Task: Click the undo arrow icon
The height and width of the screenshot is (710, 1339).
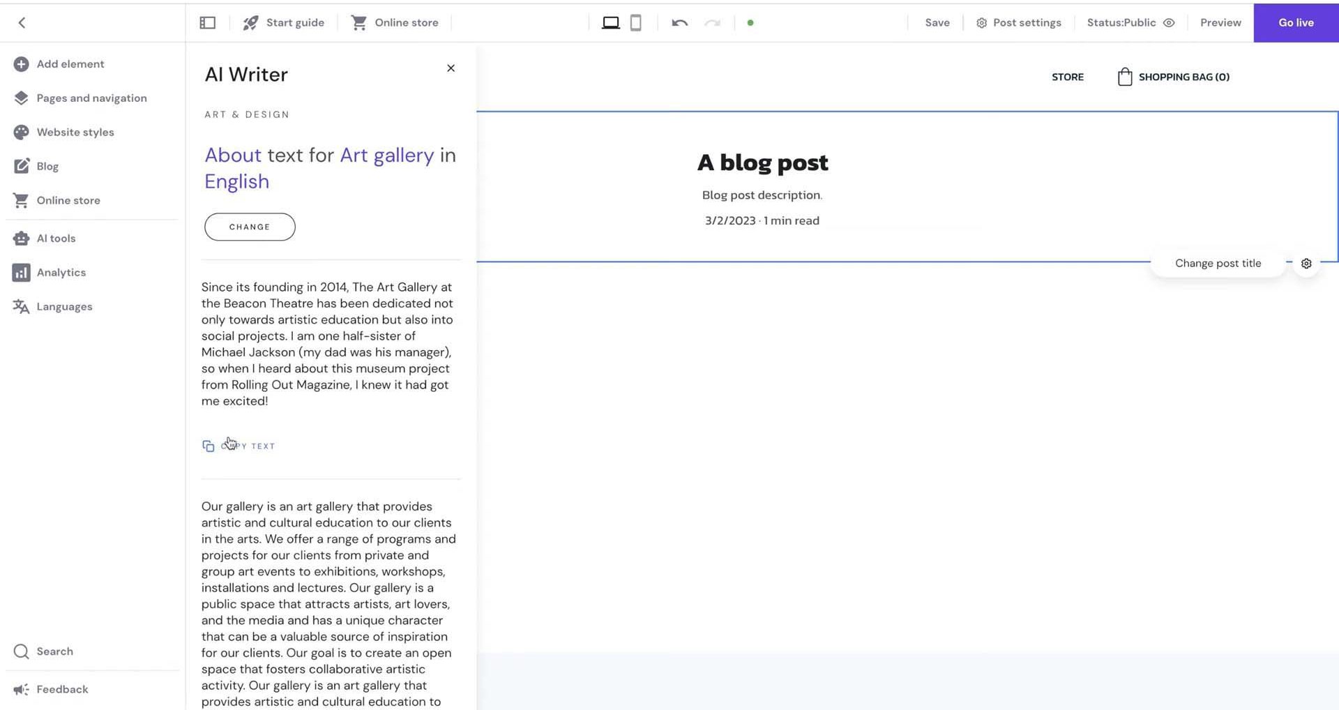Action: click(678, 22)
